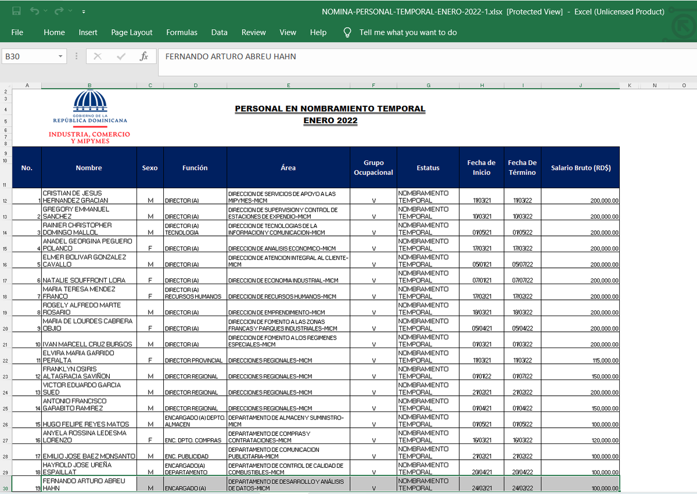Click the Fecha de Inicio header cell
The image size is (697, 494).
[482, 167]
